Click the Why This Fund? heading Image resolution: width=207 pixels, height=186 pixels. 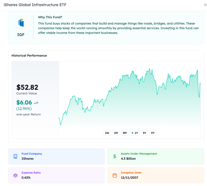click(50, 17)
